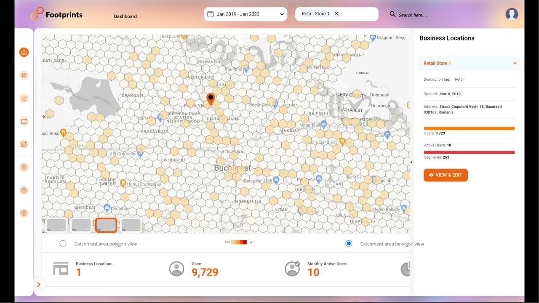
Task: Open the user profile avatar
Action: pyautogui.click(x=512, y=14)
